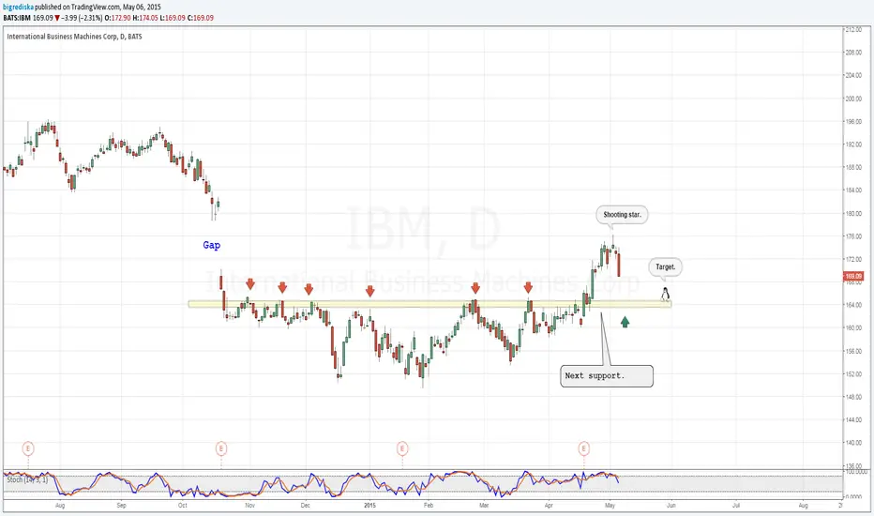
Task: Select the "Target." callout bubble
Action: click(x=666, y=267)
